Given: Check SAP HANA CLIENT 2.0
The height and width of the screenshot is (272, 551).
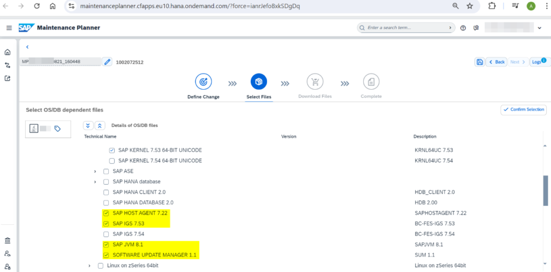Looking at the screenshot, I should (x=106, y=193).
